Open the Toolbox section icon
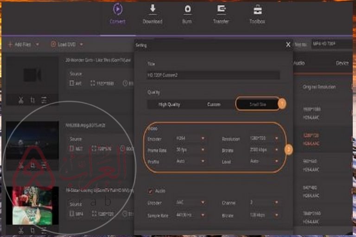 tap(257, 10)
